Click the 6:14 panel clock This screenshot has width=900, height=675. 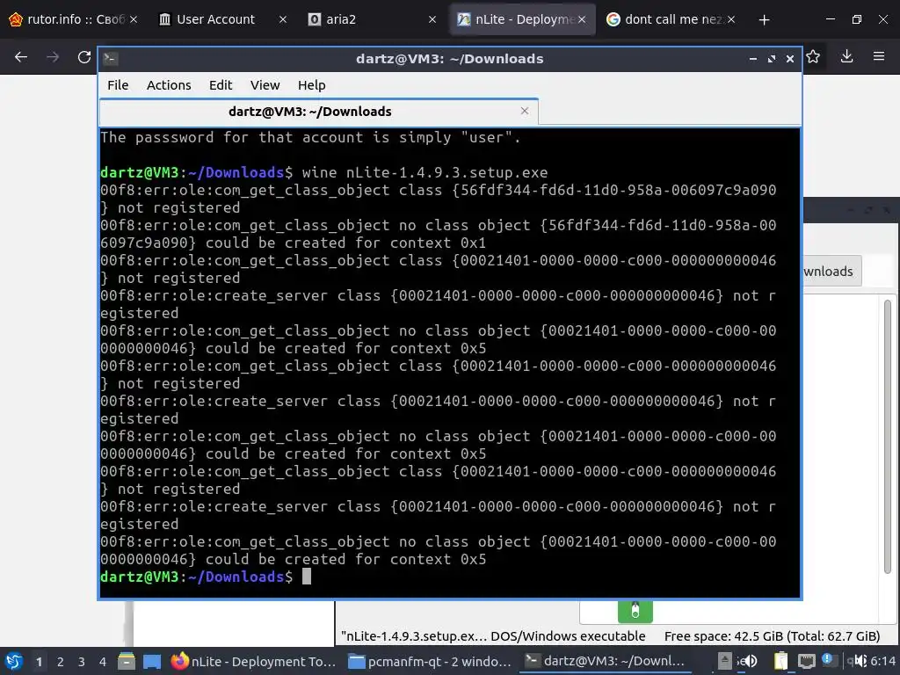pos(882,661)
